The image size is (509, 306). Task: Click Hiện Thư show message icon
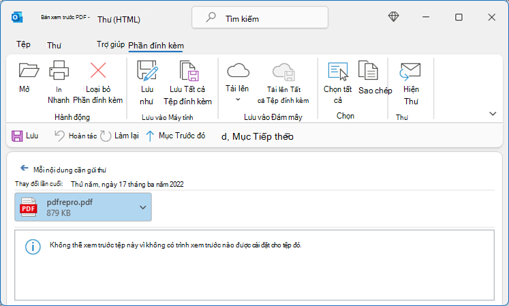(410, 72)
